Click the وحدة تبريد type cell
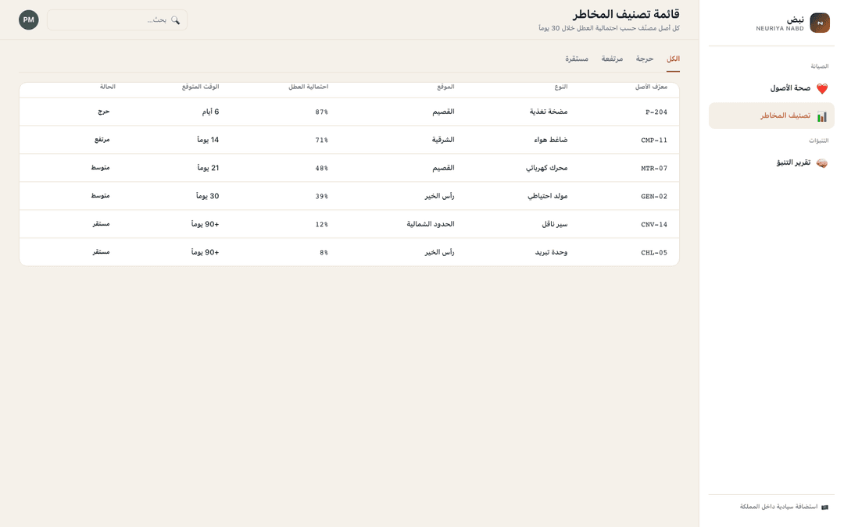The image size is (844, 527). pos(551,251)
